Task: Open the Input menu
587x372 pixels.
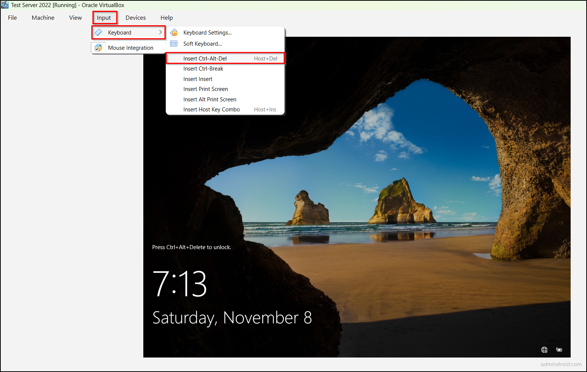Action: click(104, 17)
